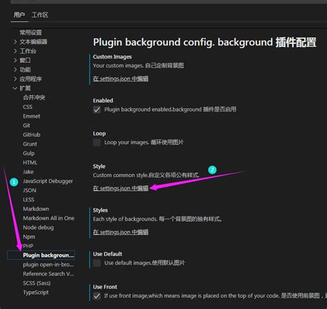327x309 pixels.
Task: Click the Styles setting title
Action: coord(100,211)
